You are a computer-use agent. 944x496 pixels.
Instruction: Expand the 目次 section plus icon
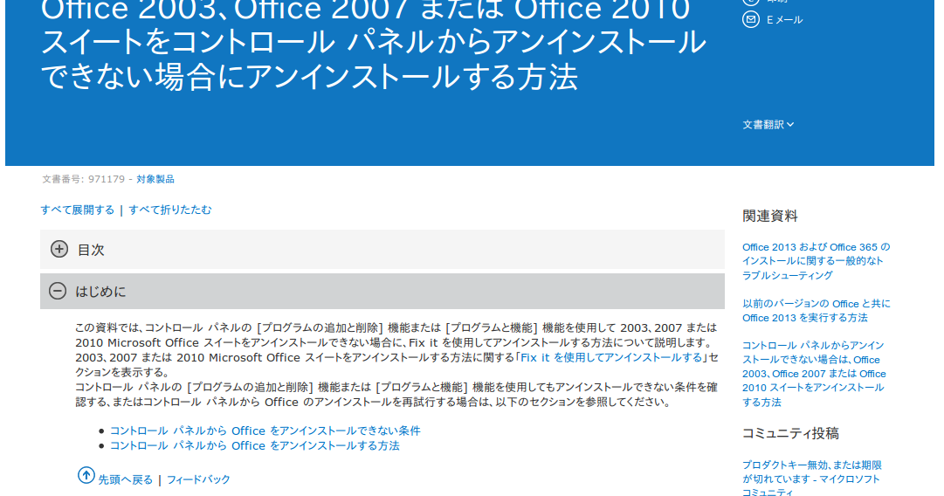(x=59, y=249)
